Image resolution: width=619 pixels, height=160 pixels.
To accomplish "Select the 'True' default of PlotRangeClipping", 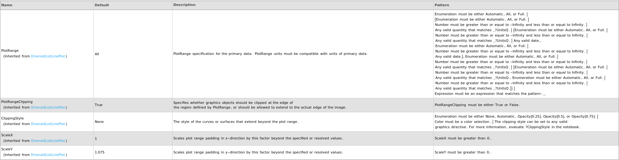I will click(x=99, y=105).
